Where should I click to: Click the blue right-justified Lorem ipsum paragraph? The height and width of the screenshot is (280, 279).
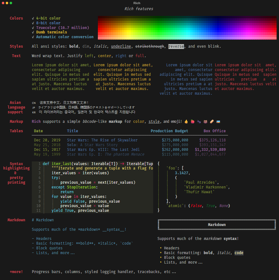tap(186, 79)
